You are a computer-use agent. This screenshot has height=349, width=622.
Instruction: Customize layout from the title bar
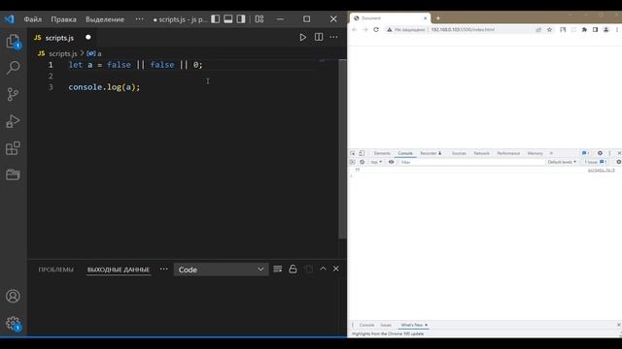259,19
